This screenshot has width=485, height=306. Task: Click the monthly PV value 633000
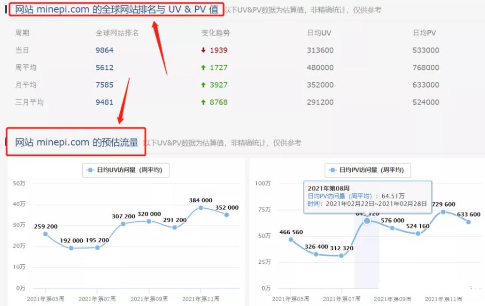[x=425, y=85]
